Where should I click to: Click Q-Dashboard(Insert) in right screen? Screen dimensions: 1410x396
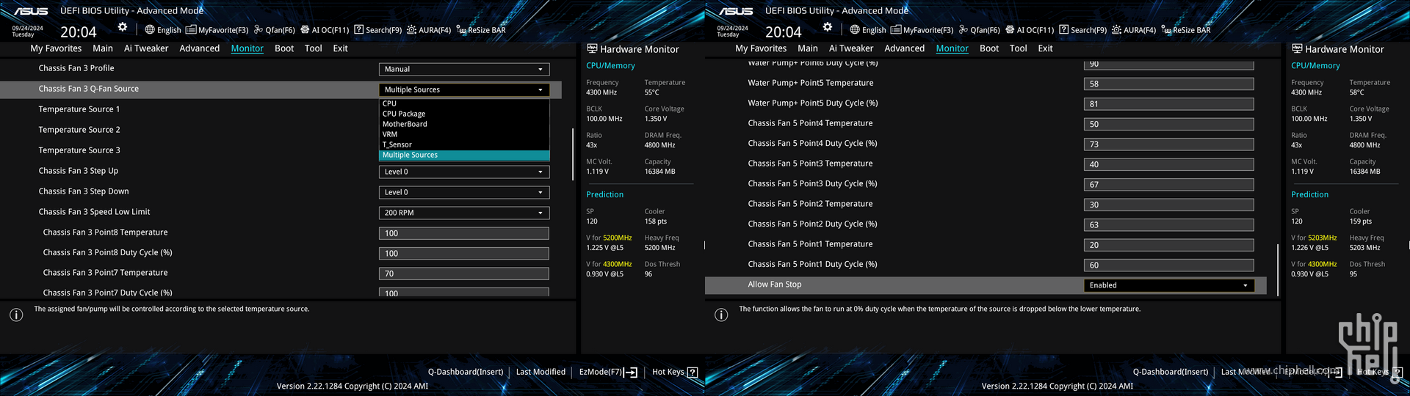coord(1171,372)
